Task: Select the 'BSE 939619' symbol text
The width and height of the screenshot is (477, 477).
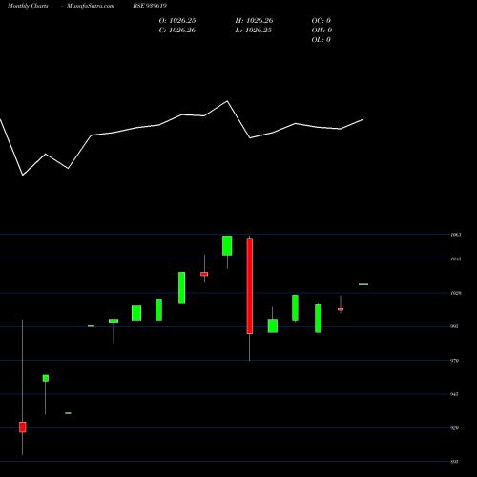Action: [150, 6]
